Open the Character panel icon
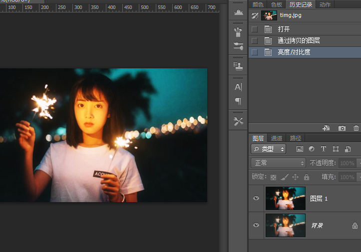 [238, 87]
